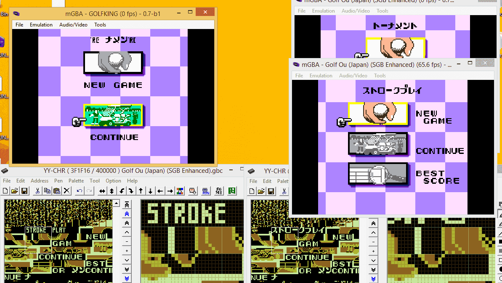The image size is (502, 283).
Task: Click the minus address button in right YY-CHR
Action: point(373,242)
